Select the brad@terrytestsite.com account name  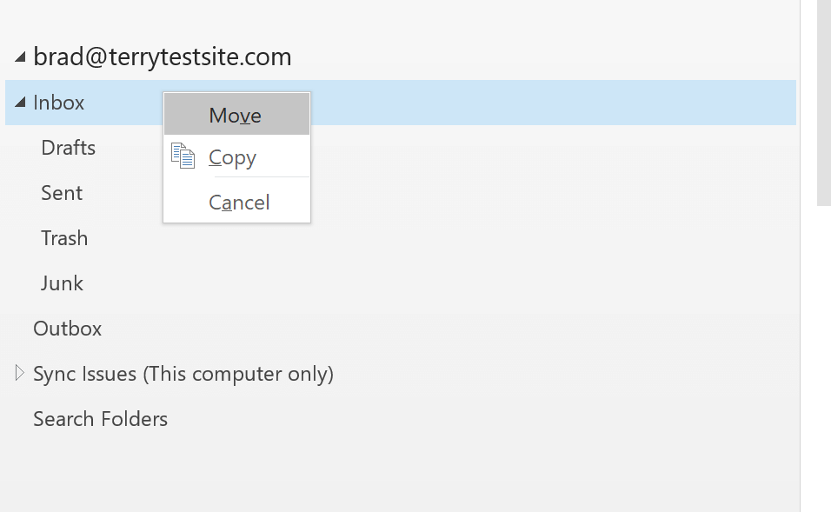(163, 57)
